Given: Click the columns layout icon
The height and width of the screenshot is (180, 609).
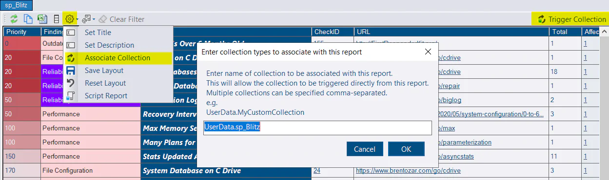Looking at the screenshot, I should point(57,19).
